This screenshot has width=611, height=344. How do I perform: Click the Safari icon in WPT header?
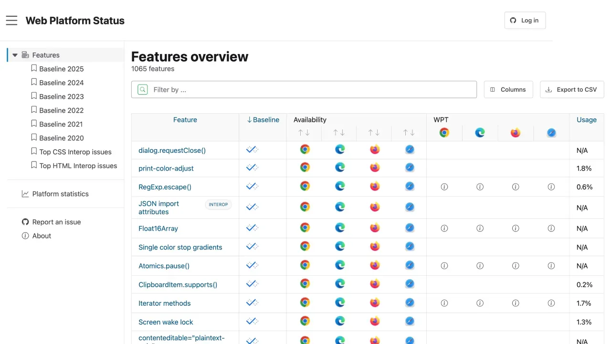point(551,133)
